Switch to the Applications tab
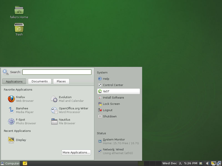This screenshot has width=222, height=166. click(14, 81)
